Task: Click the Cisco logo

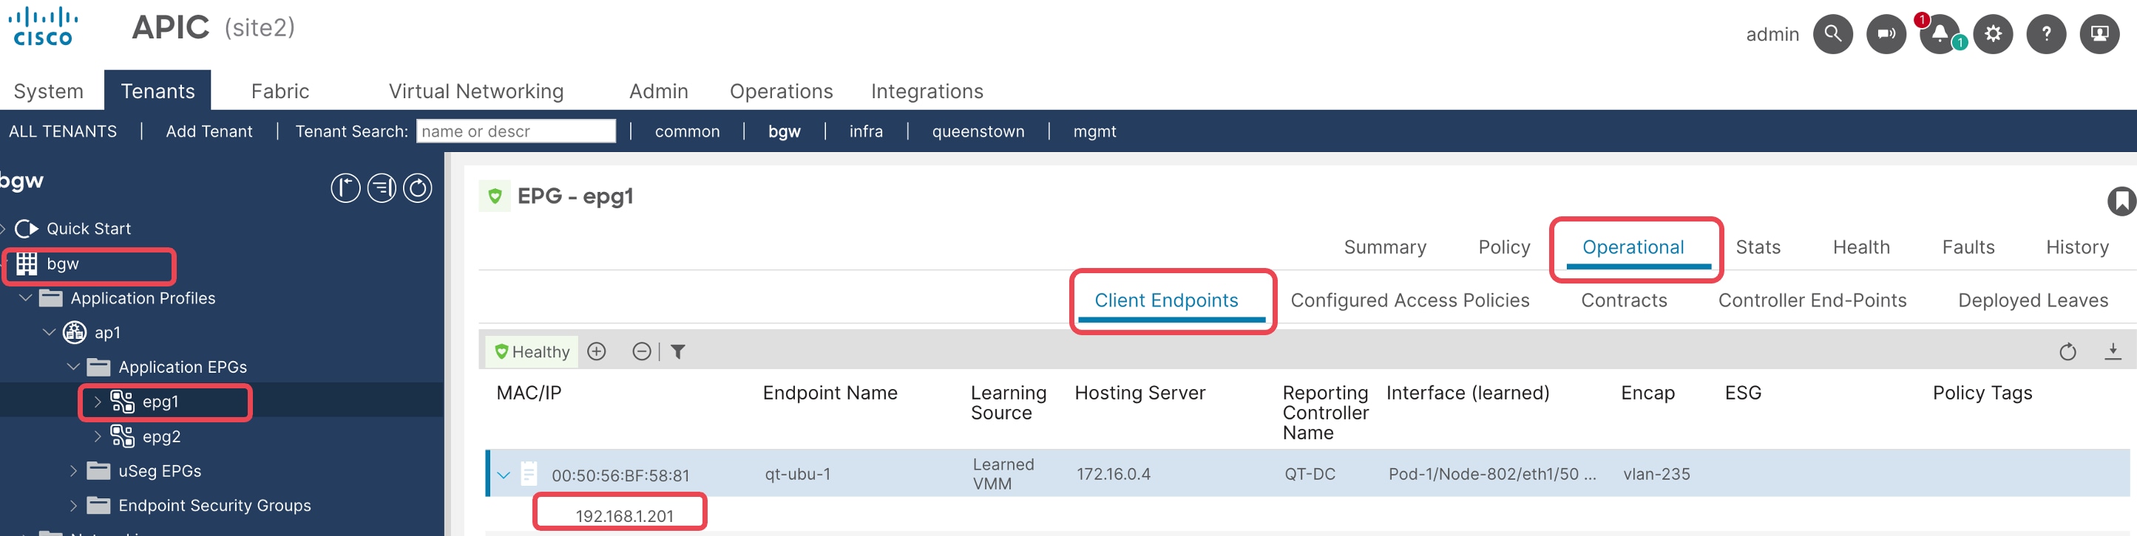Action: pyautogui.click(x=43, y=27)
